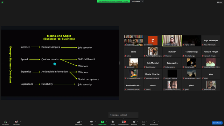Select the Deby saputra participant tile

click(x=172, y=63)
